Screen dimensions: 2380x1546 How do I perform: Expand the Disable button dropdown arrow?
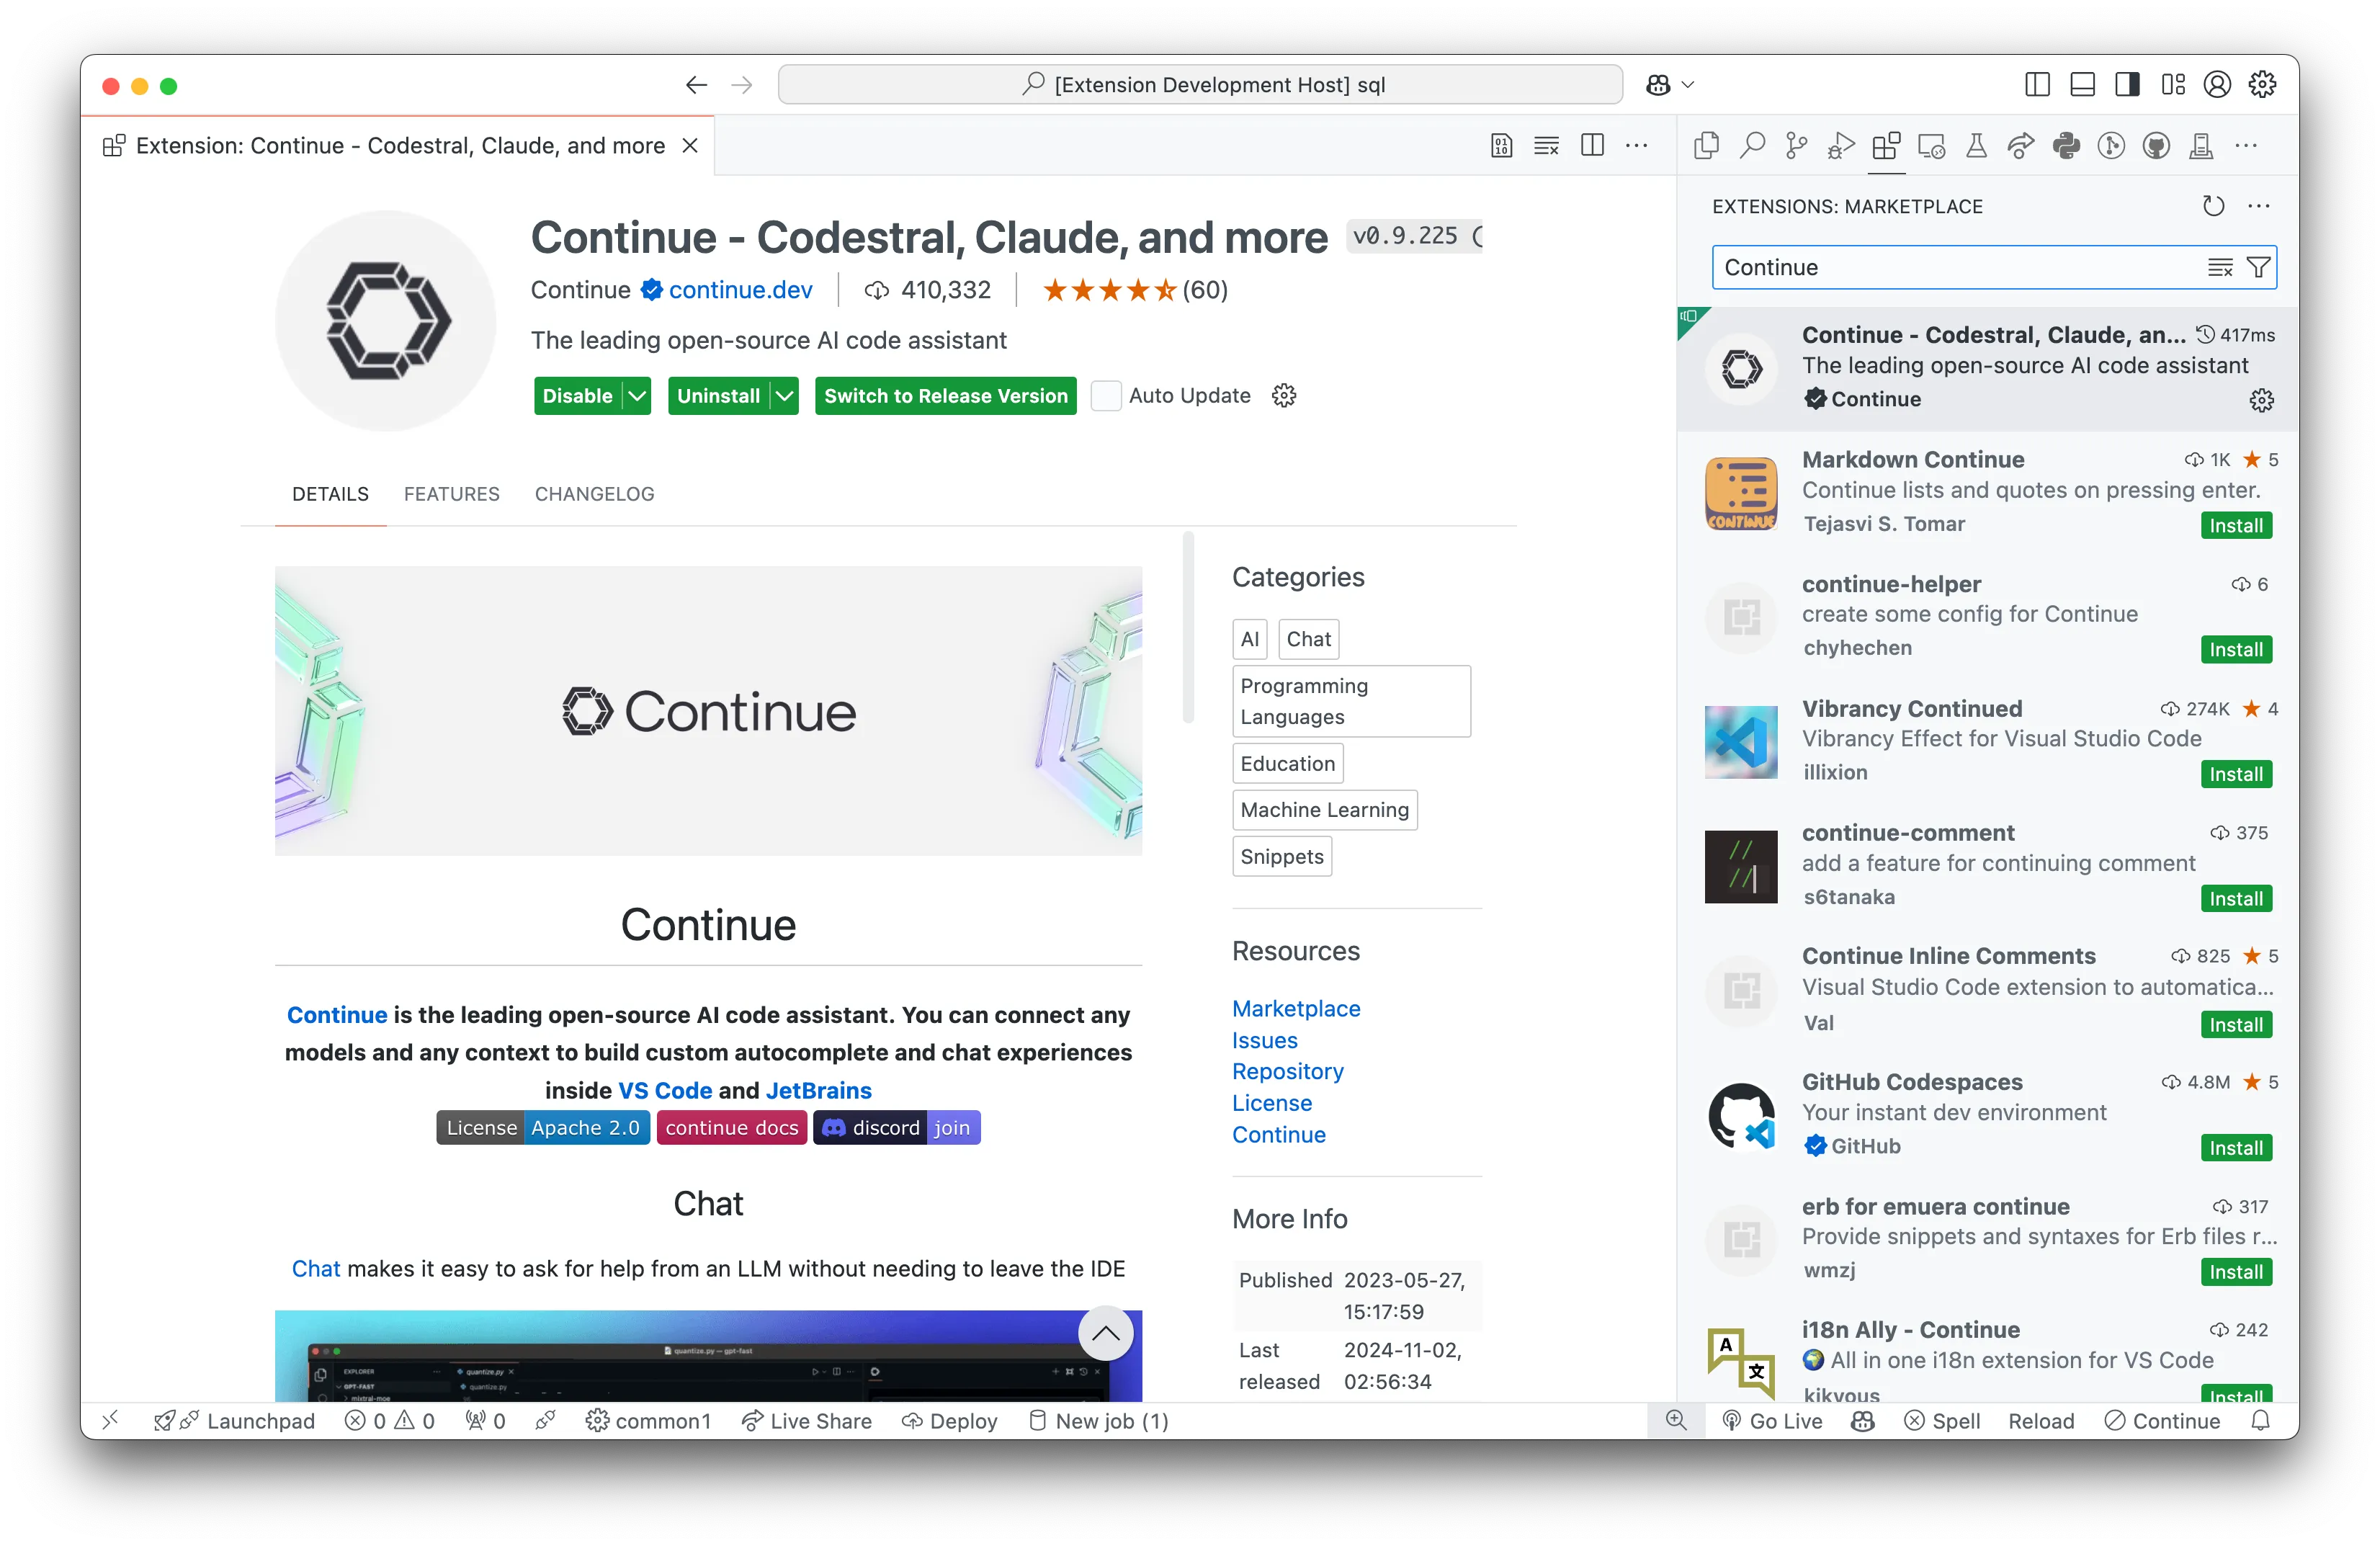point(637,395)
